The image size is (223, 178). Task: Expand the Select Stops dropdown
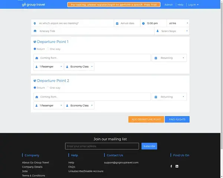172,31
